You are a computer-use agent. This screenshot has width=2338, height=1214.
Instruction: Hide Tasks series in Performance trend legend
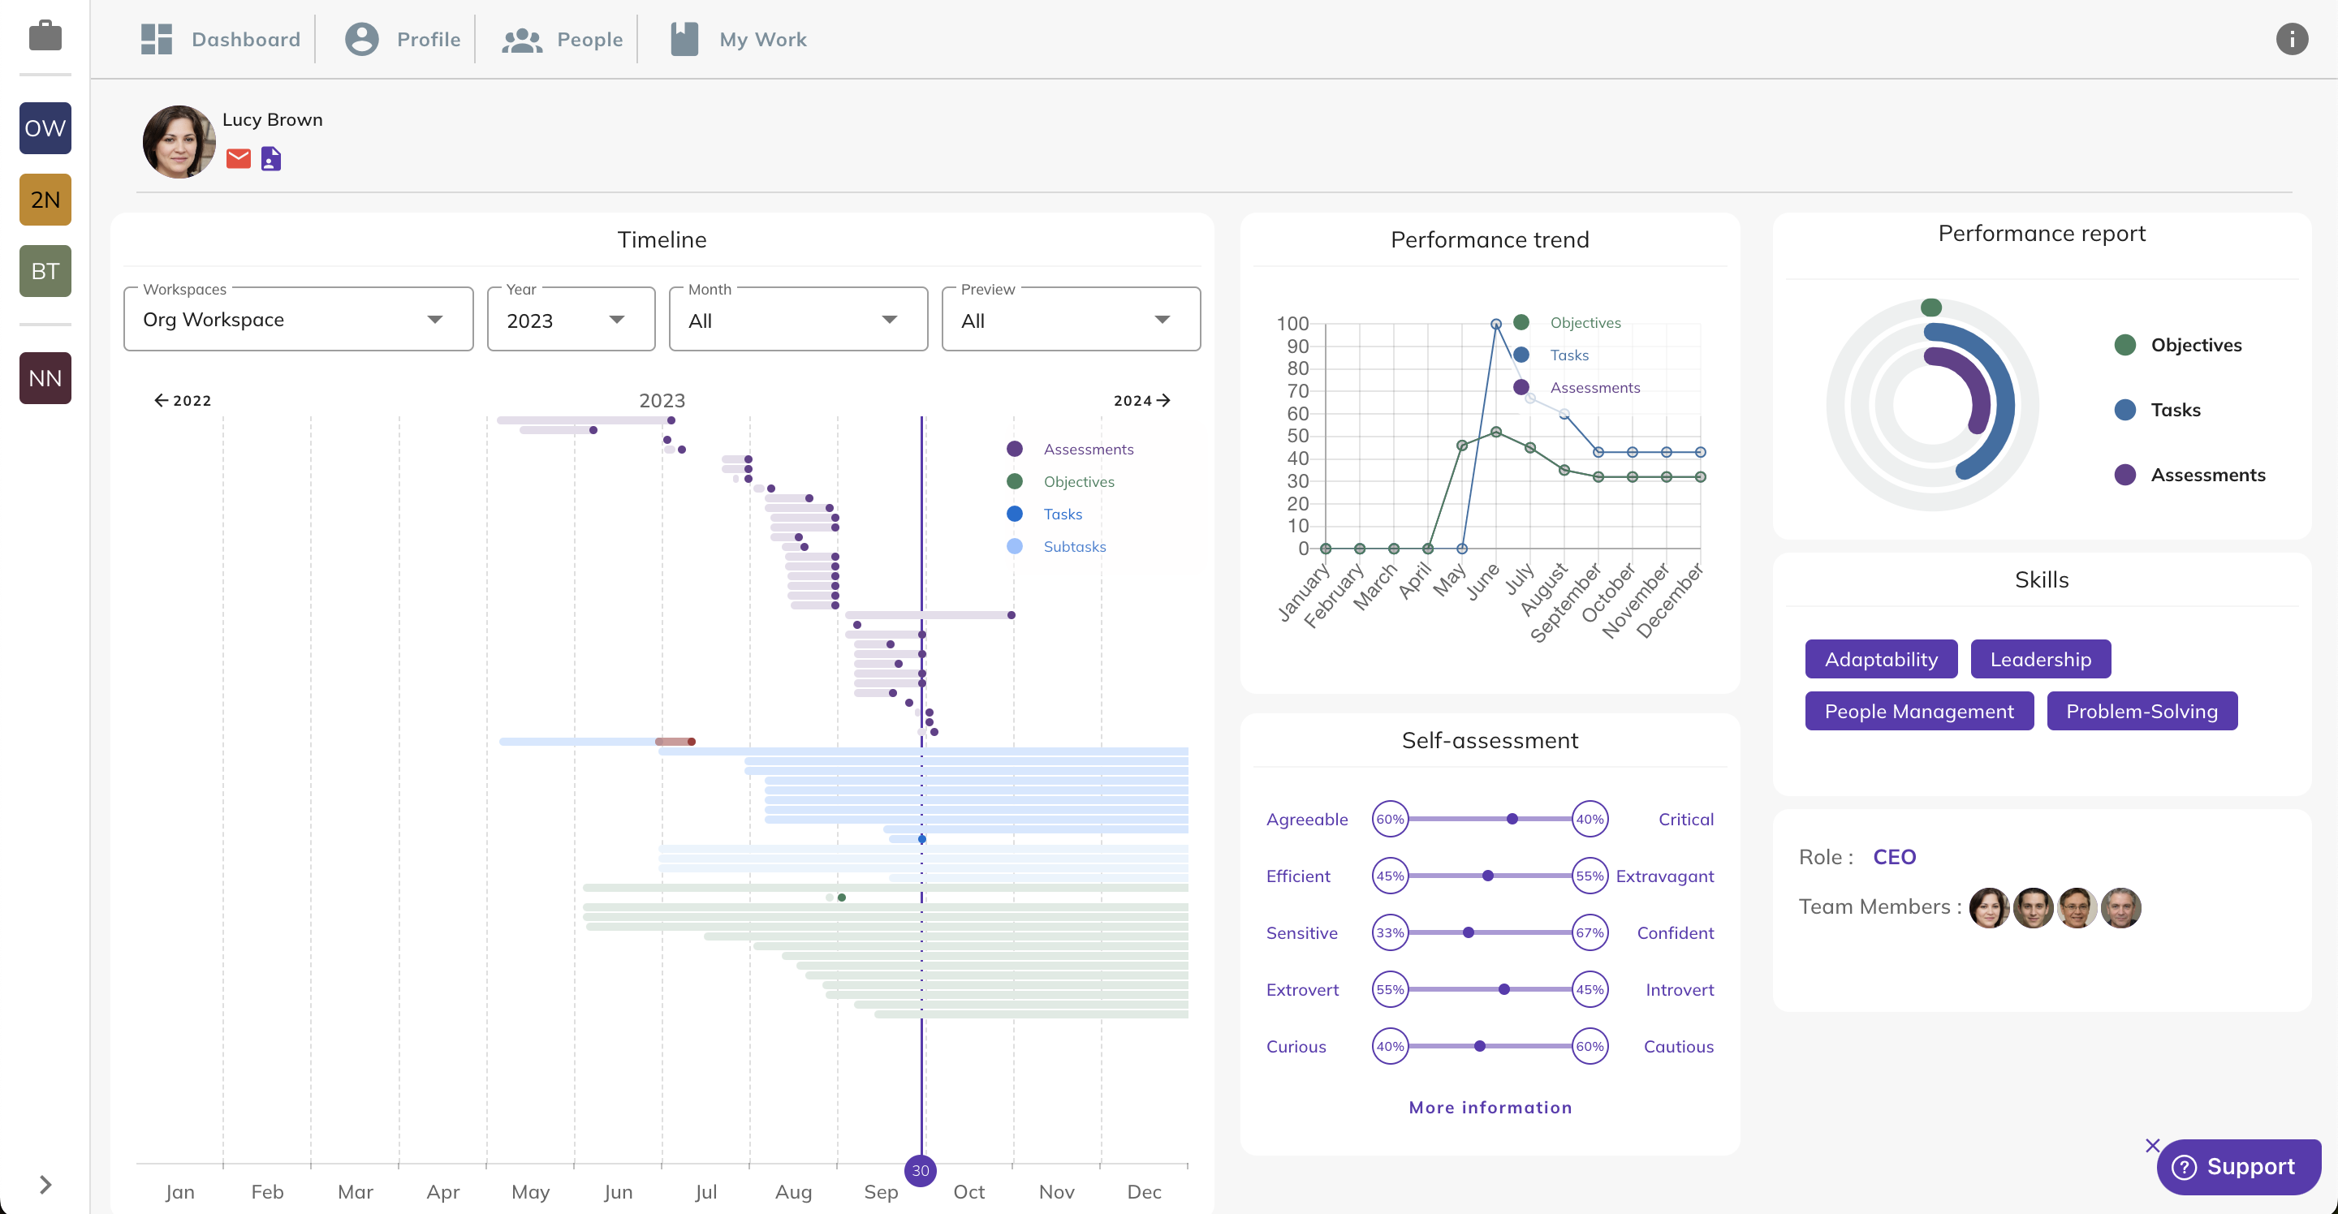tap(1568, 355)
